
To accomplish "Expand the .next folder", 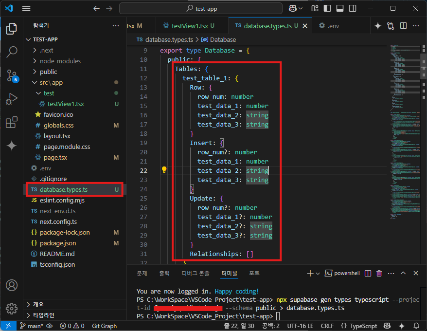I will (35, 50).
